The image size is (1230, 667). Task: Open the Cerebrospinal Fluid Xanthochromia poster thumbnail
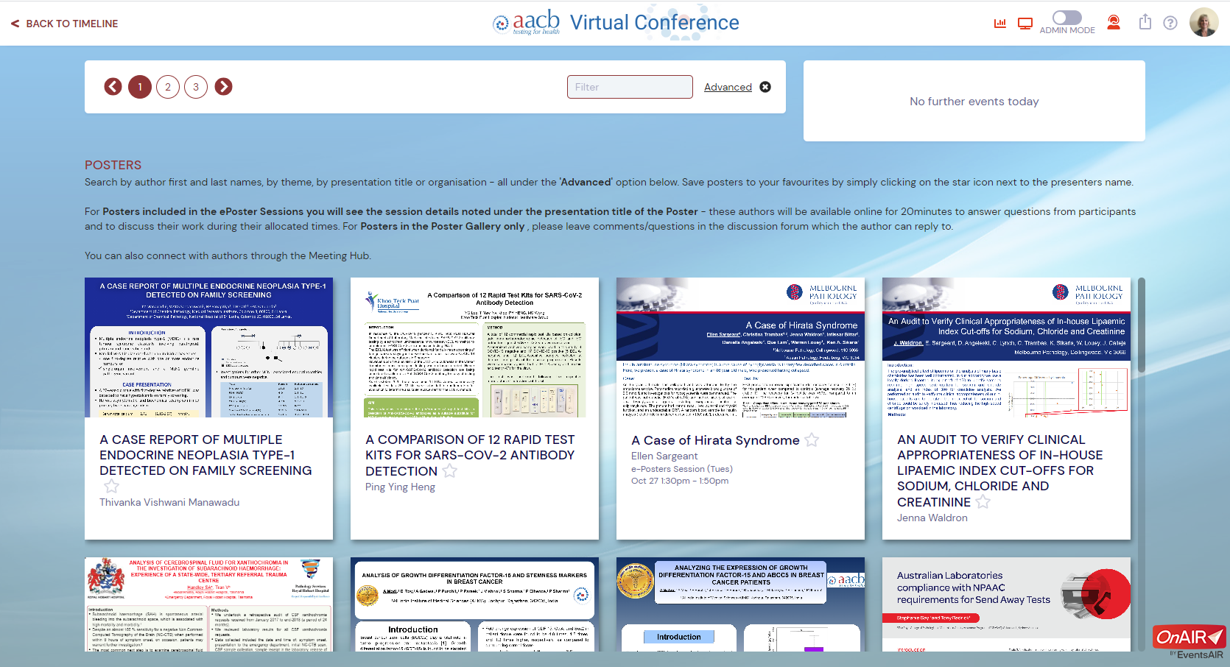pyautogui.click(x=208, y=604)
